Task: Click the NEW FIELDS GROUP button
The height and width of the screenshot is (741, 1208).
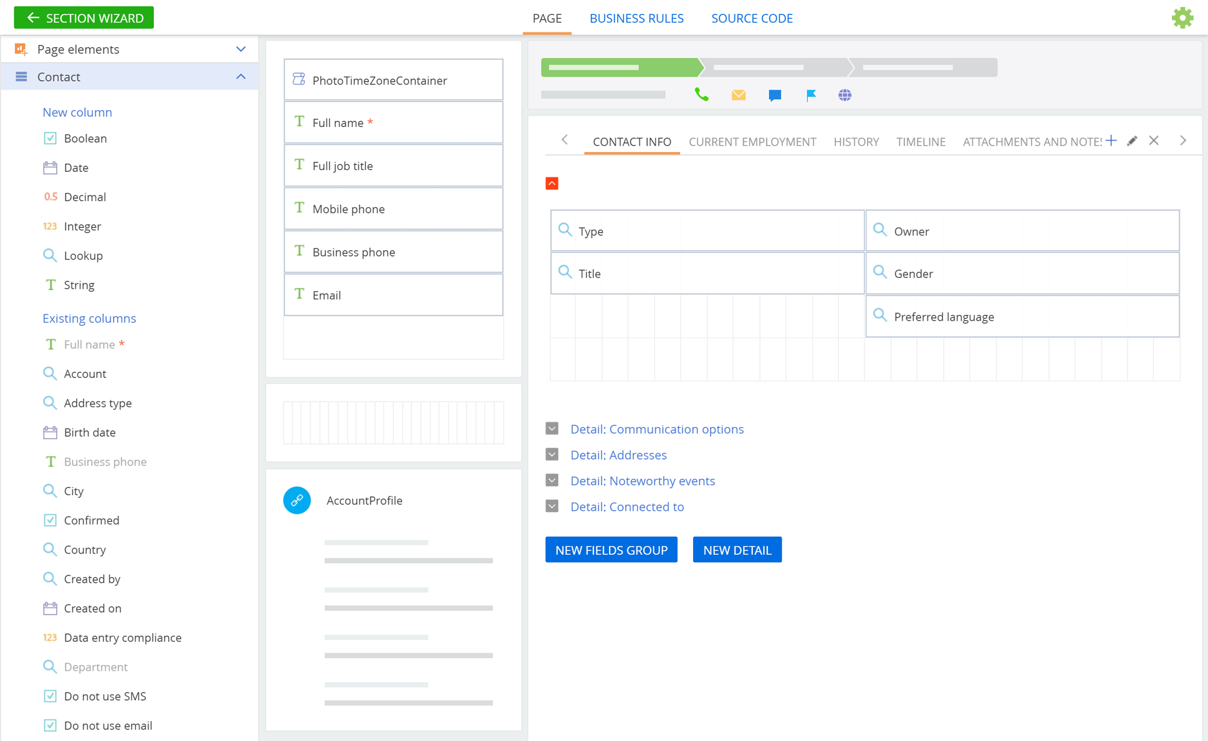Action: point(611,549)
